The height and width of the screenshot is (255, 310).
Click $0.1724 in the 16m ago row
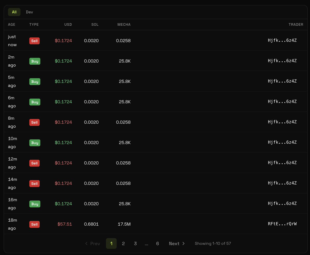[63, 204]
